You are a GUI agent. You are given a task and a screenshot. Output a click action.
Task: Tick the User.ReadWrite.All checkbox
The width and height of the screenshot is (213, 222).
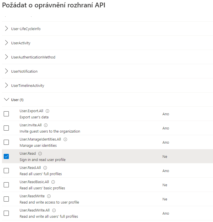[x=6, y=213]
